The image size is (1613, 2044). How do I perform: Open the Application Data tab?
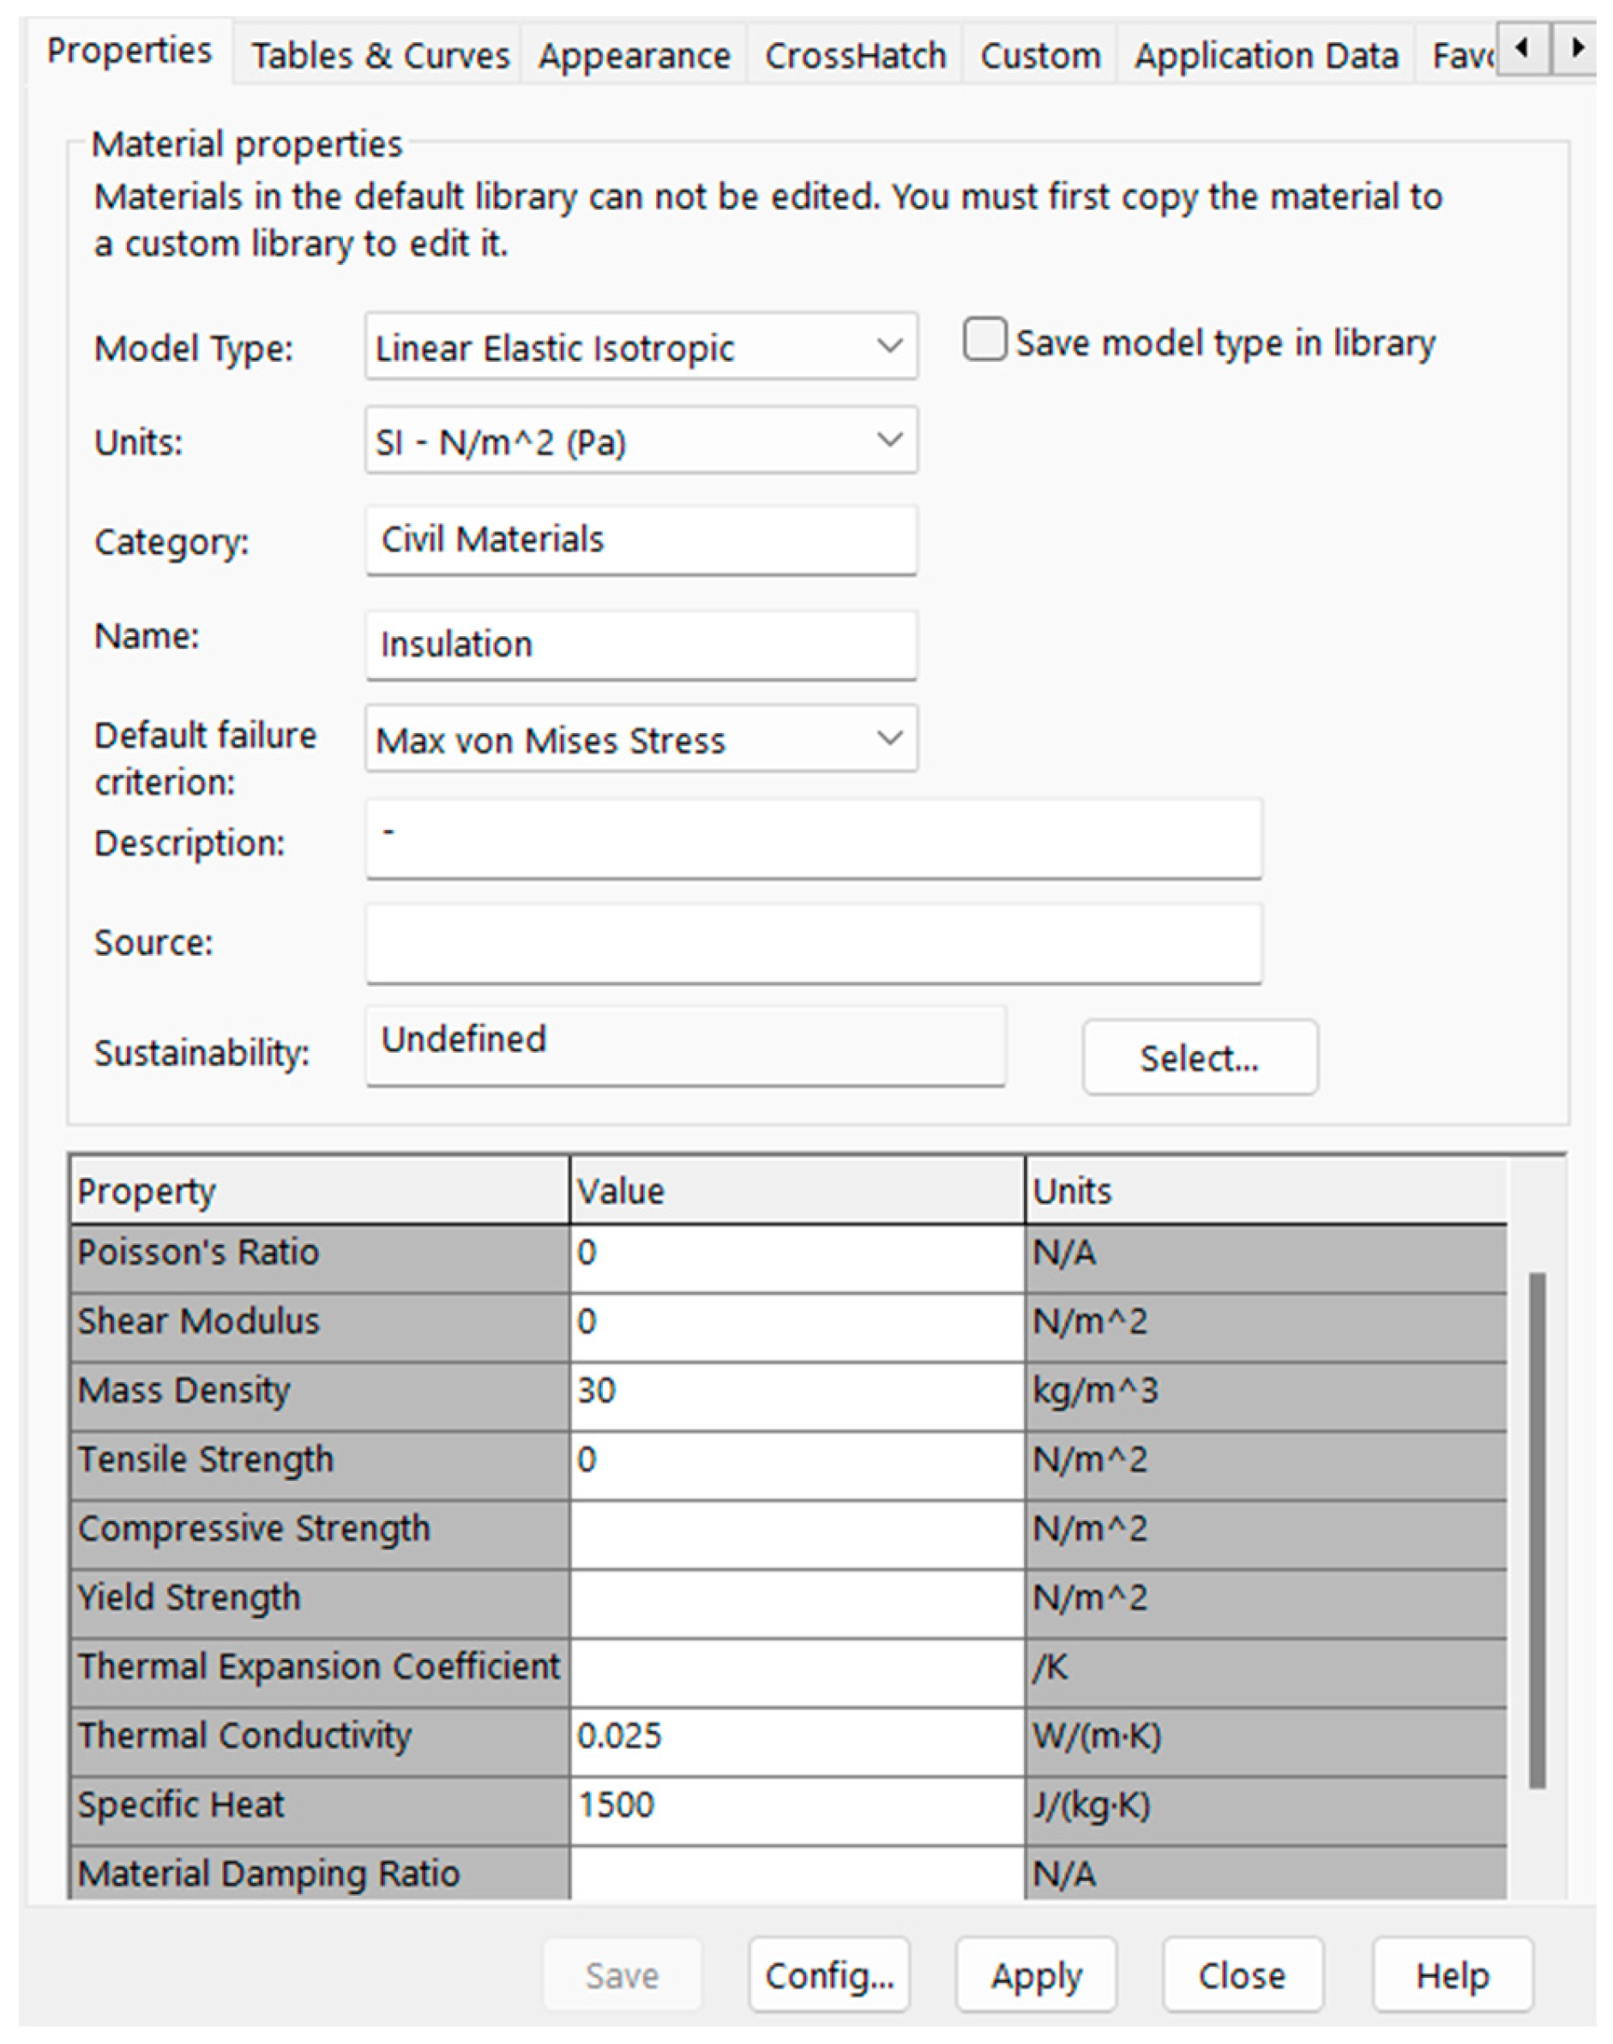(1266, 56)
